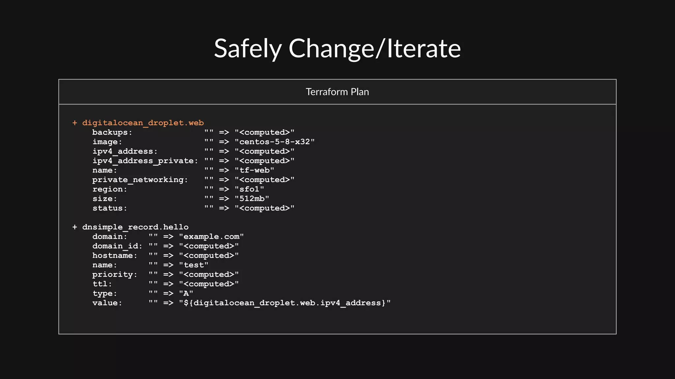Click the 'backups:' attribute line
Viewport: 675px width, 379px height.
pyautogui.click(x=193, y=132)
